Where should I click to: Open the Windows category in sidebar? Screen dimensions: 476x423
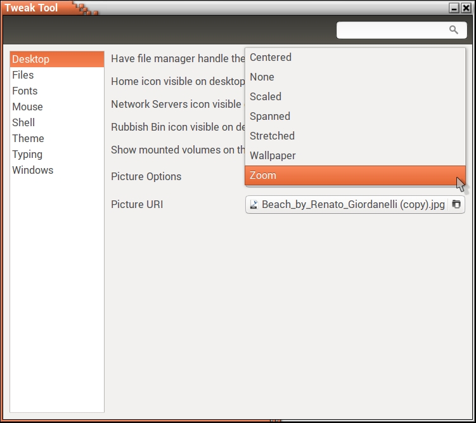point(33,170)
